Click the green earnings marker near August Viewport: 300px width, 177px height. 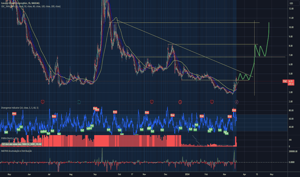click(79, 102)
